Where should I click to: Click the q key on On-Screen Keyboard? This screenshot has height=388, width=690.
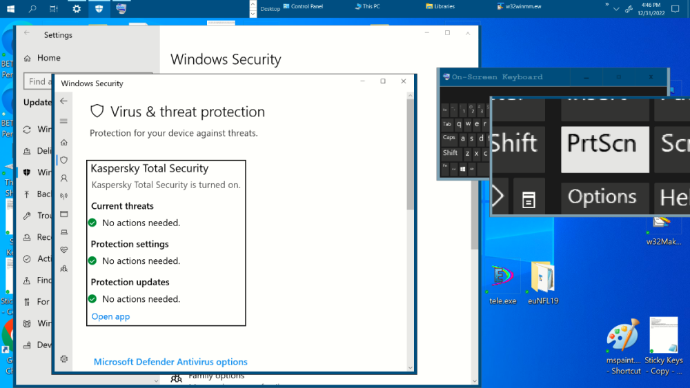[459, 124]
